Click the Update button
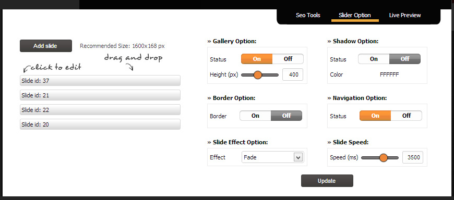Screen dimensions: 454x200 [x=327, y=181]
